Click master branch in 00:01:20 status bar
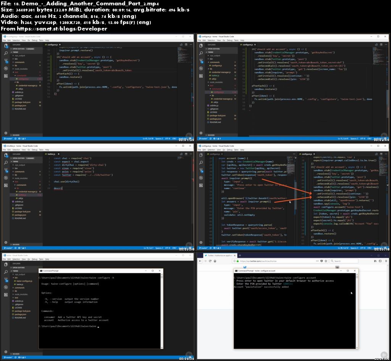391x361 pixels. tap(8, 139)
